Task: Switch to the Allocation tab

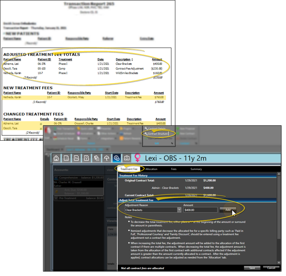Action: (x=151, y=169)
